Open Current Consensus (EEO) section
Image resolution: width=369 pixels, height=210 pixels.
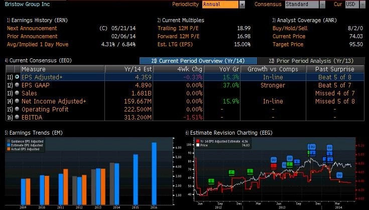click(38, 60)
